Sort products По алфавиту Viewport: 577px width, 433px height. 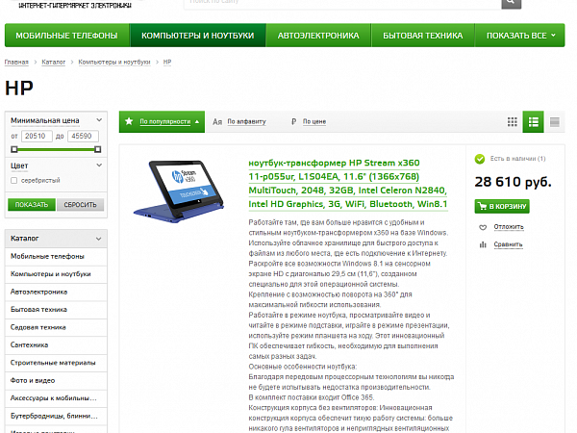pos(246,121)
